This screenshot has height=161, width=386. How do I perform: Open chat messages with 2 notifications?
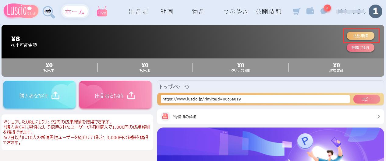tap(324, 11)
